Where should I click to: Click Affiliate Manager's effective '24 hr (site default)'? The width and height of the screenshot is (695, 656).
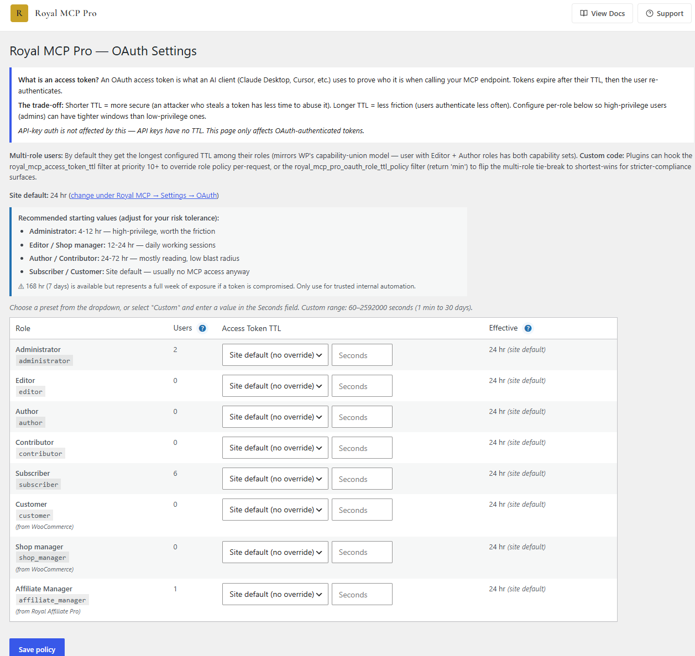click(517, 589)
